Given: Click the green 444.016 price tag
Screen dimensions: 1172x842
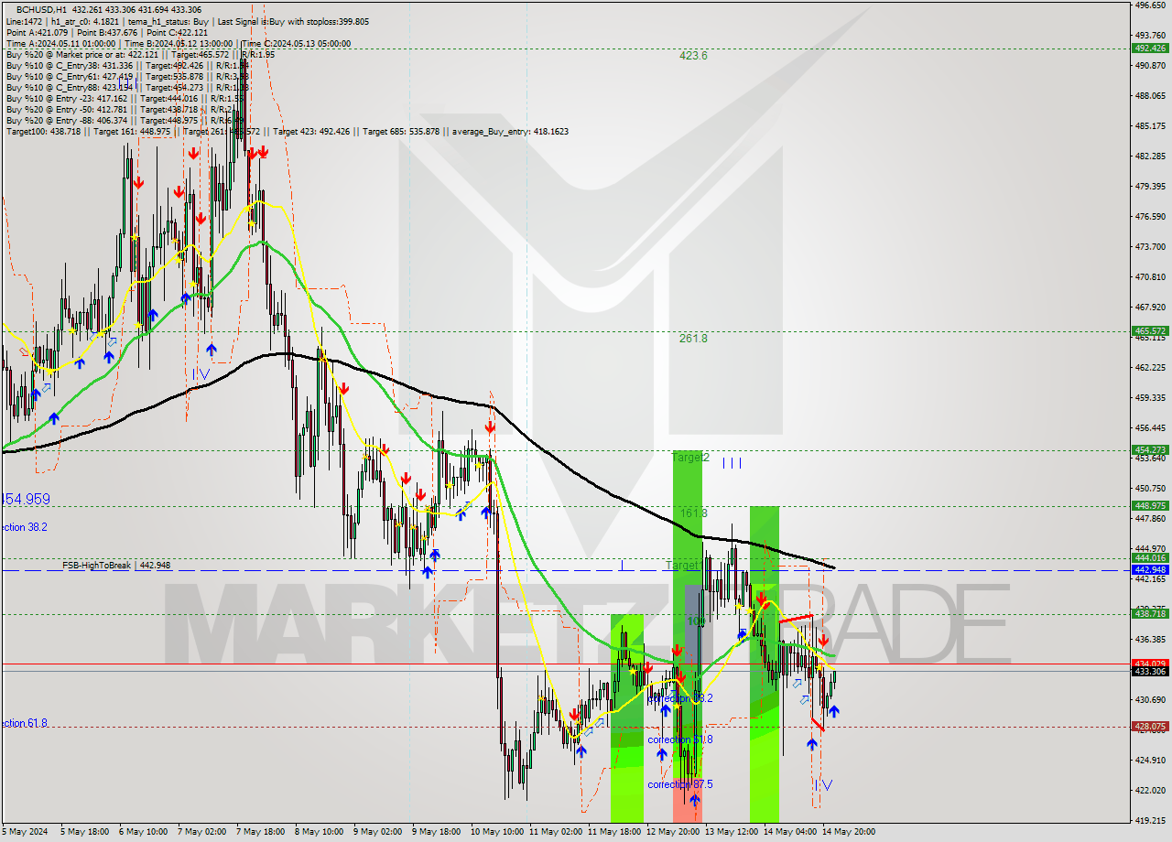Looking at the screenshot, I should pyautogui.click(x=1150, y=558).
